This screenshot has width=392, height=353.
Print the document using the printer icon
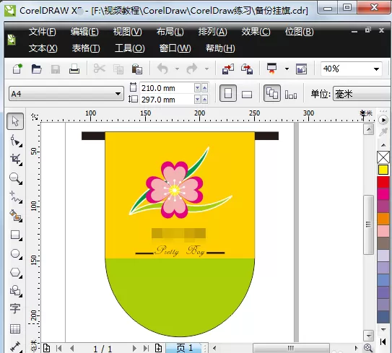click(x=74, y=69)
